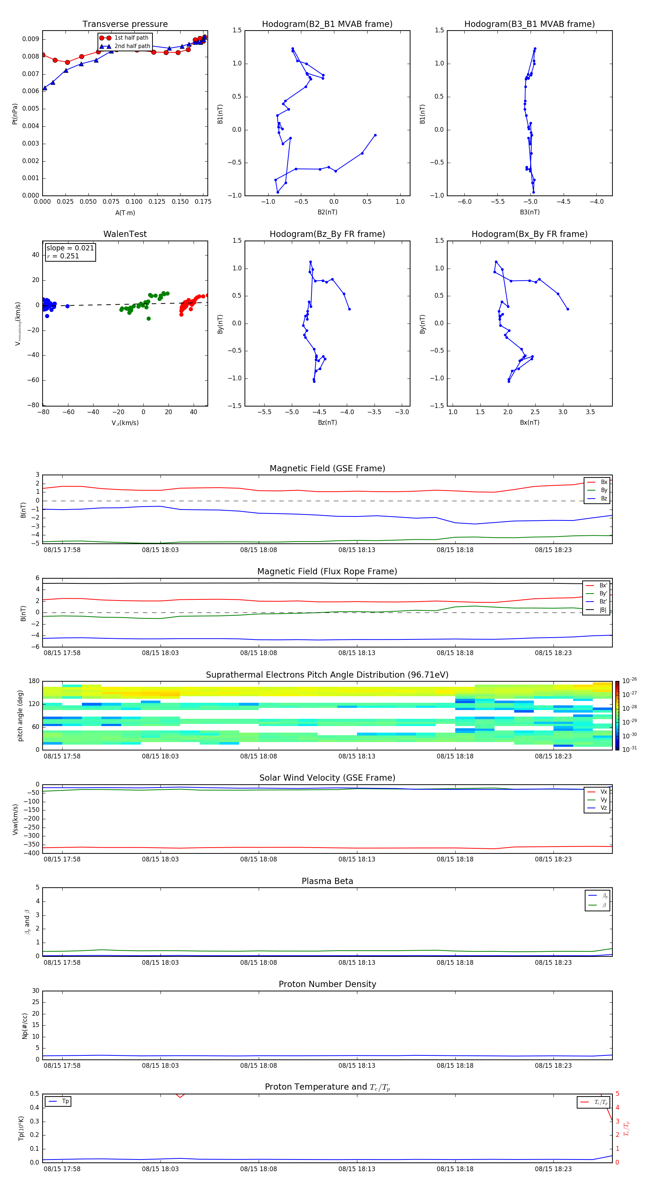This screenshot has height=1201, width=655.
Task: Click the 'Proton Number Density' title
Action: [327, 984]
